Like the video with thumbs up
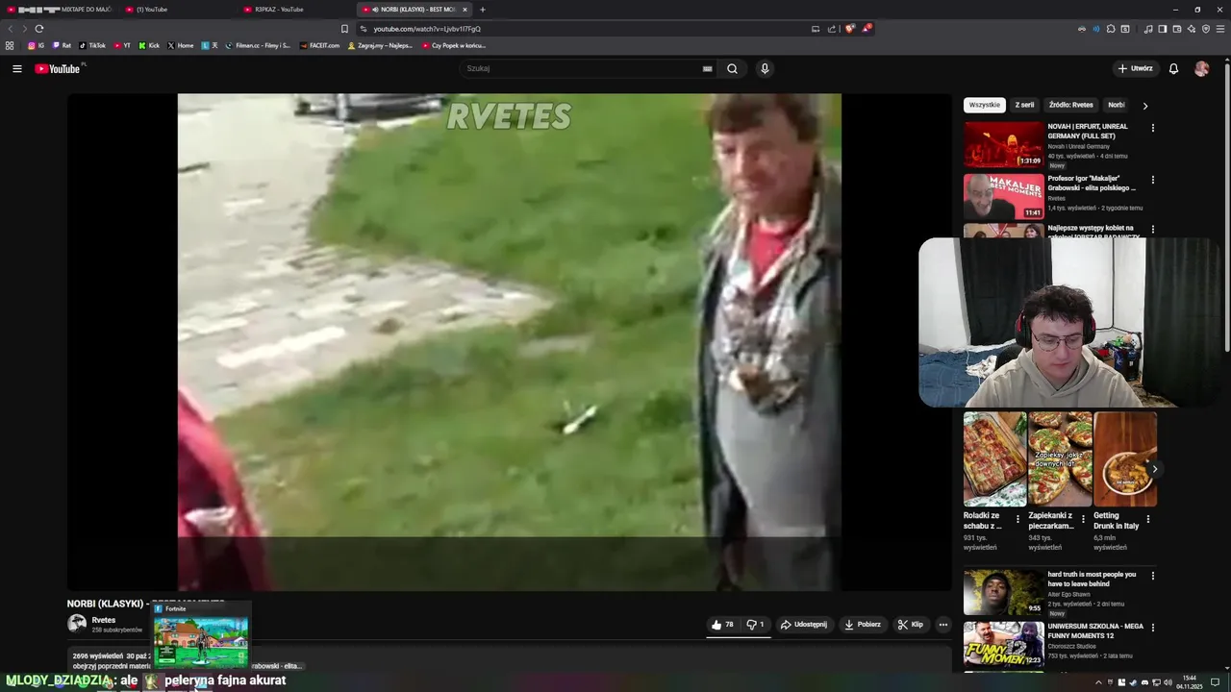Screen dimensions: 1231x692 pyautogui.click(x=722, y=625)
